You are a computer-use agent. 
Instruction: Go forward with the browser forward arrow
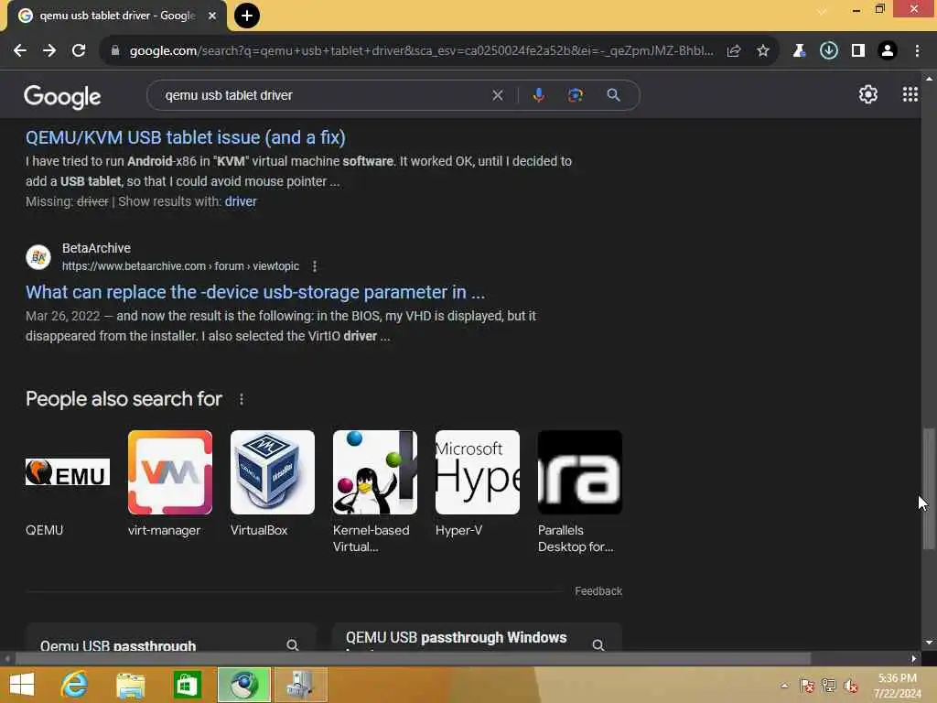click(49, 51)
